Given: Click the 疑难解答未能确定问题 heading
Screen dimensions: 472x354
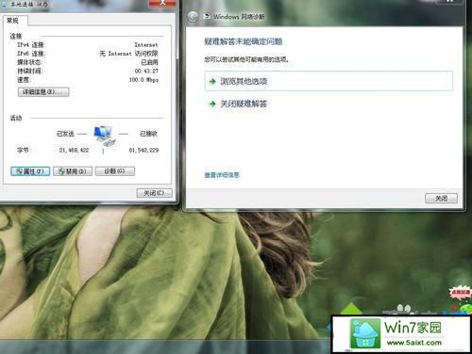Looking at the screenshot, I should 244,41.
